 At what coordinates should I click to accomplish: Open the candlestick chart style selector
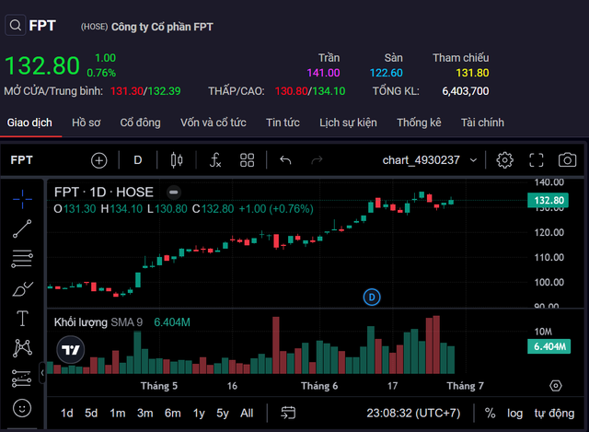click(x=177, y=160)
